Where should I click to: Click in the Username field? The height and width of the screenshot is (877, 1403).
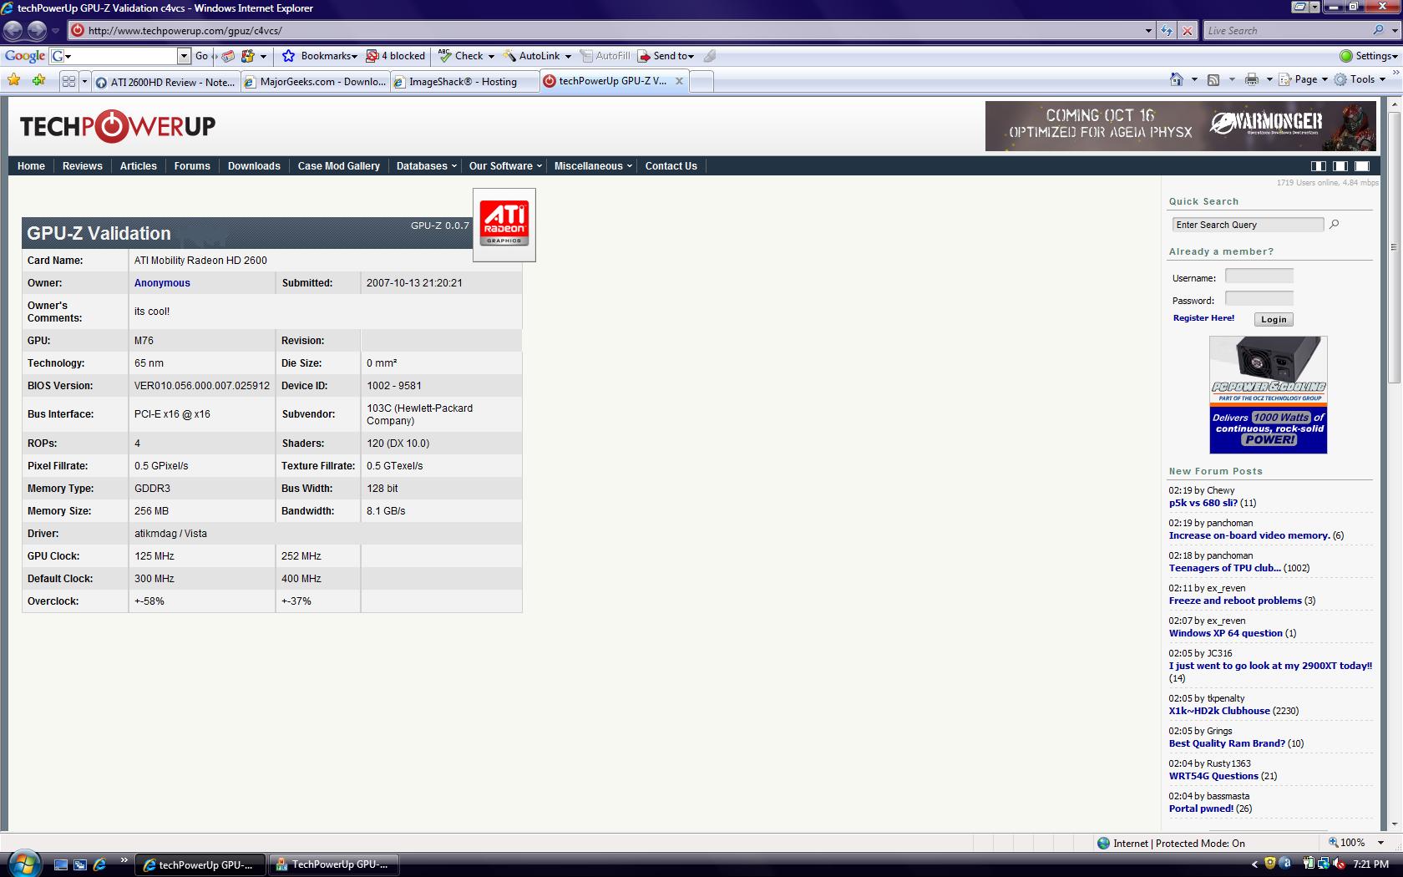[x=1259, y=276]
